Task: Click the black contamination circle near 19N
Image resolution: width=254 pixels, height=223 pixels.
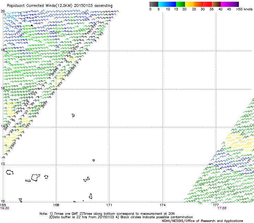Action: tap(32, 26)
